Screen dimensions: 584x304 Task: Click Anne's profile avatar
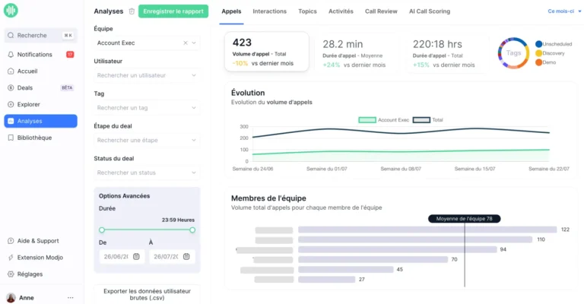click(x=11, y=298)
